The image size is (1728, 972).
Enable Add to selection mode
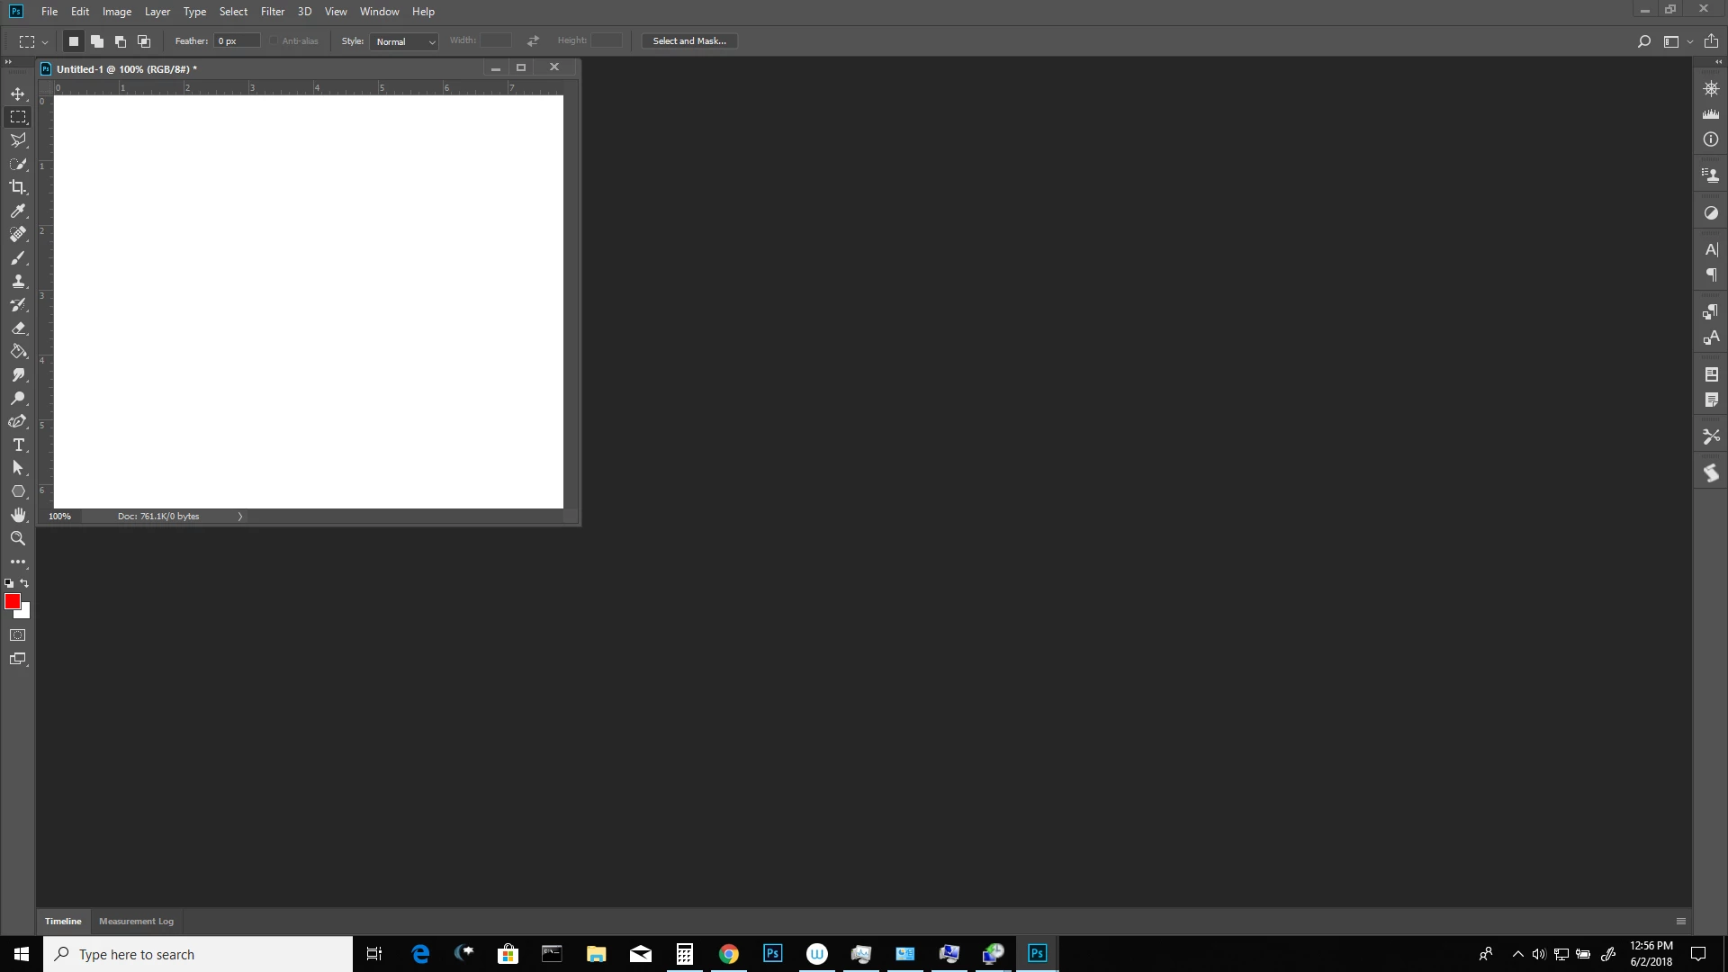(97, 41)
